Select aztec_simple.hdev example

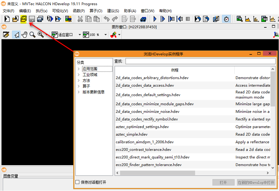click(131, 134)
